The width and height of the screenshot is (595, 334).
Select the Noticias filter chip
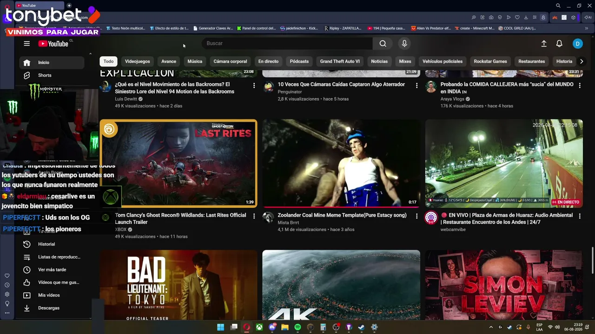tap(379, 61)
